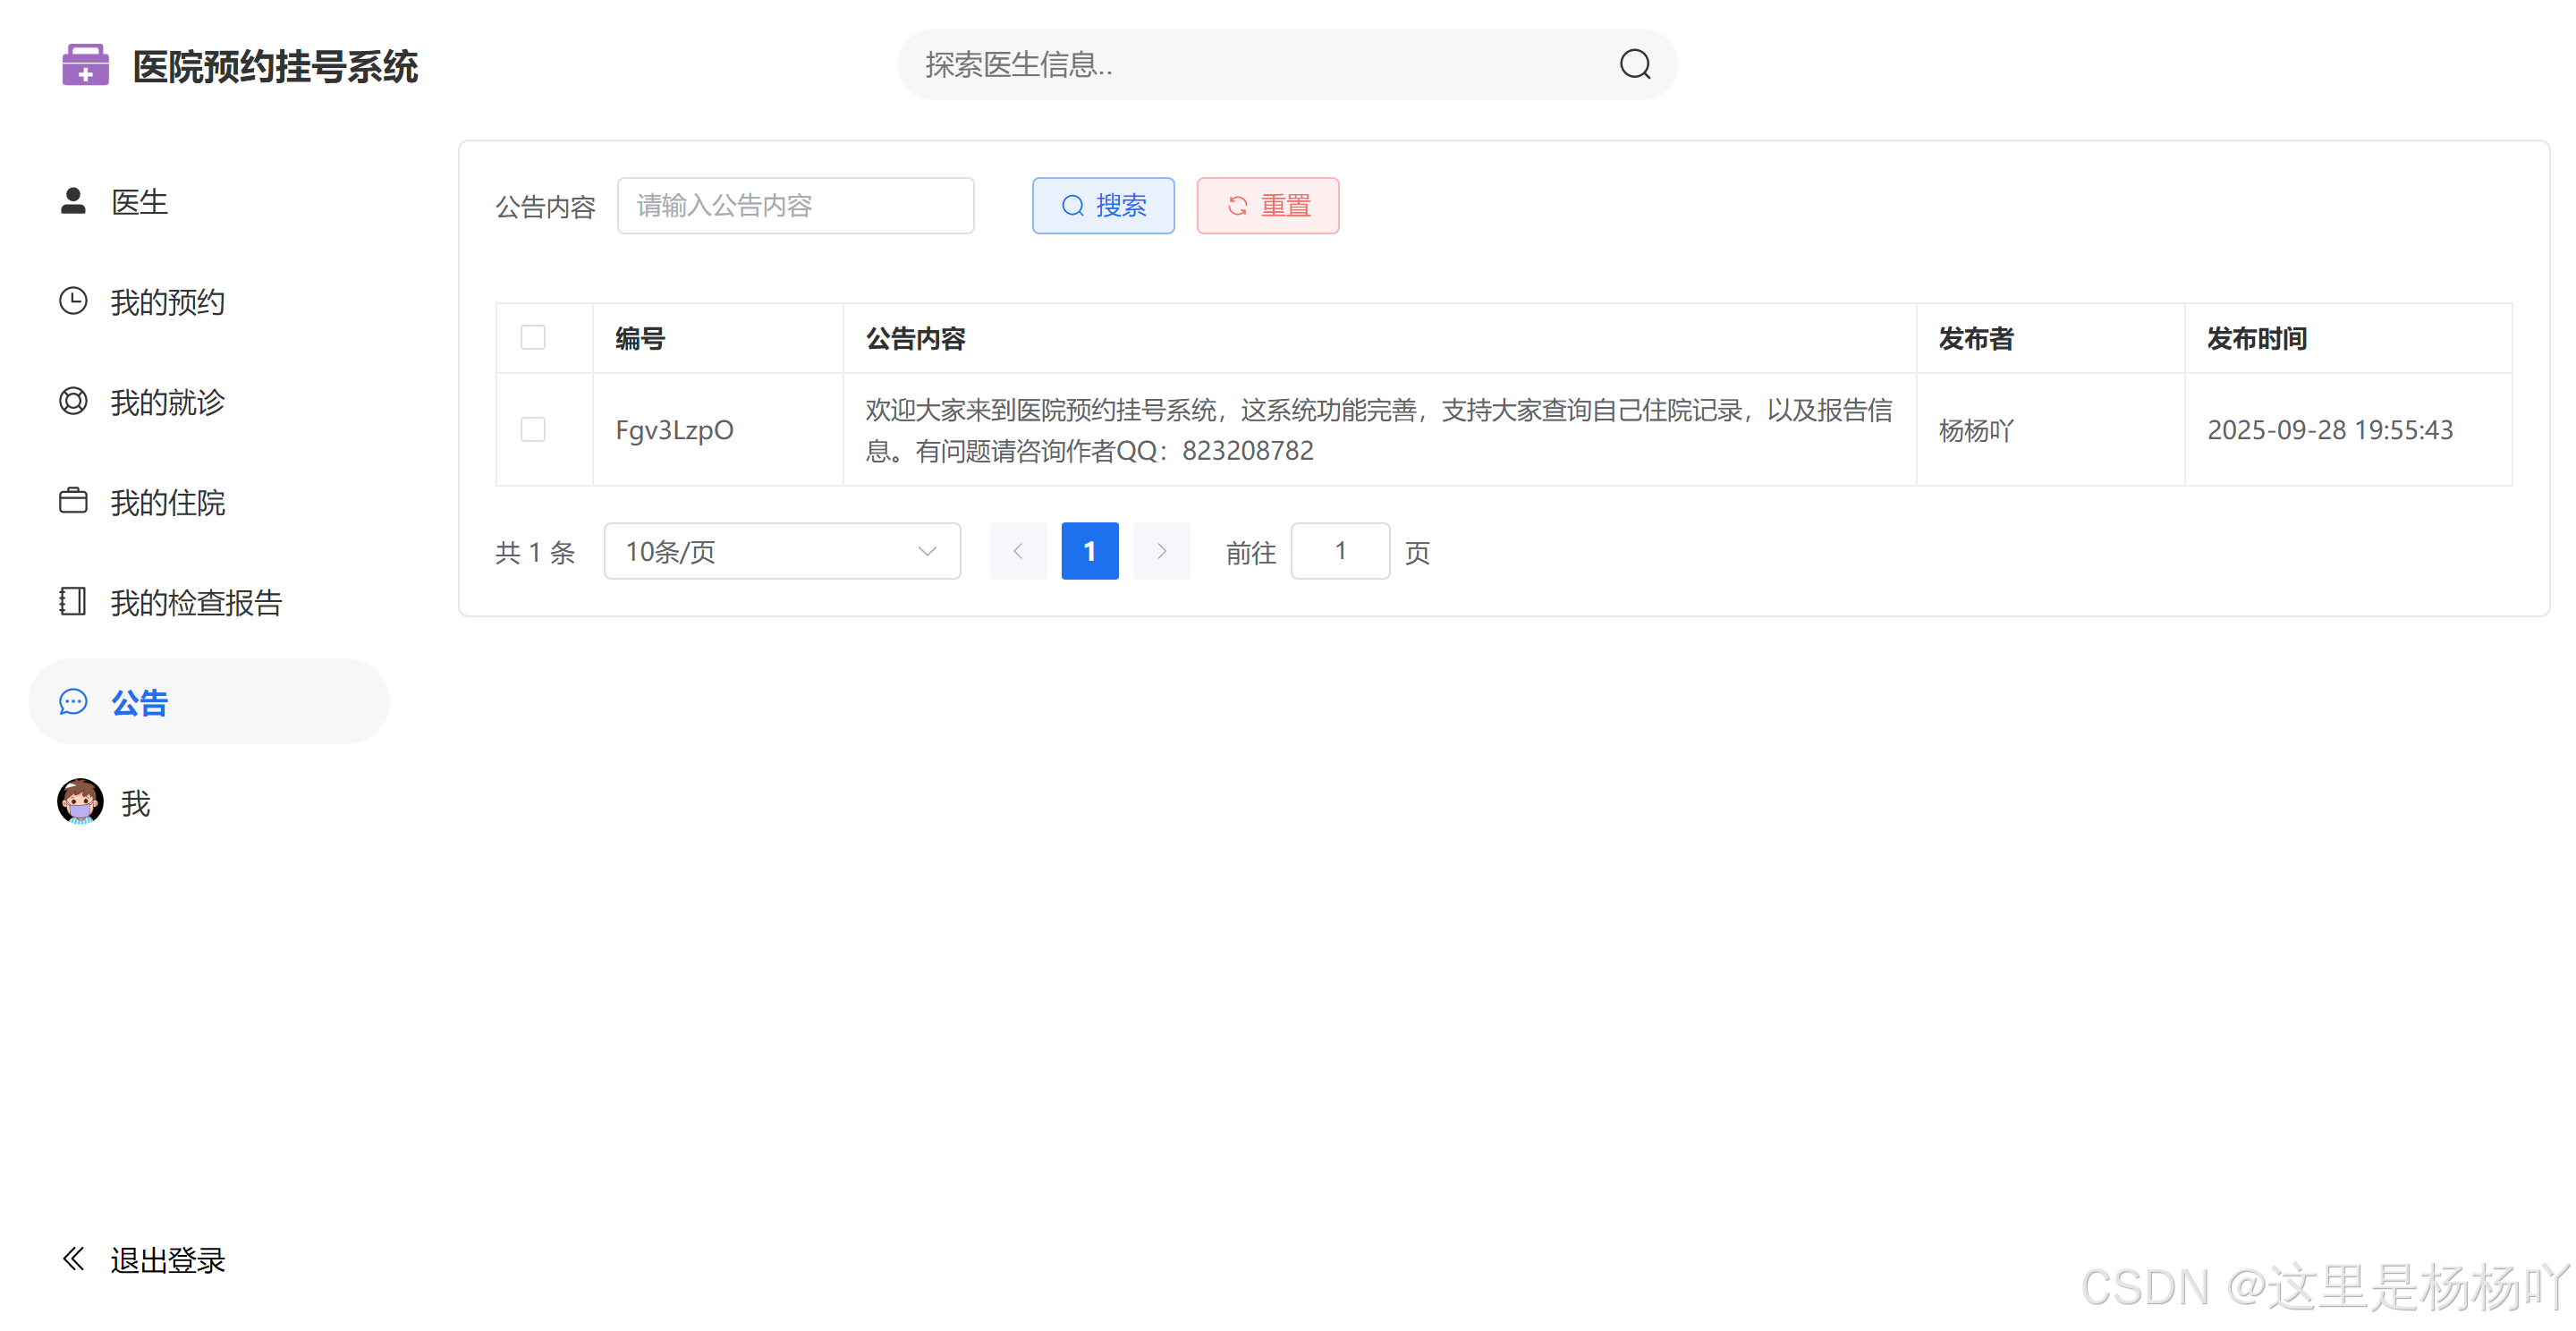Click the purple hospital logo icon
The width and height of the screenshot is (2576, 1331).
(85, 65)
